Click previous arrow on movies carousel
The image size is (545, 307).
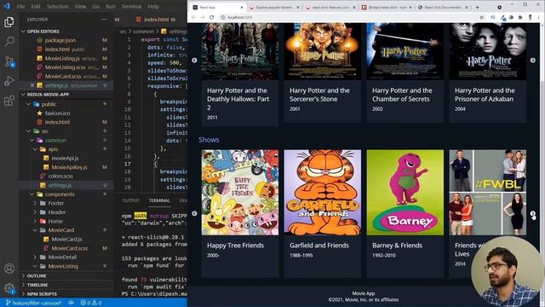click(194, 61)
